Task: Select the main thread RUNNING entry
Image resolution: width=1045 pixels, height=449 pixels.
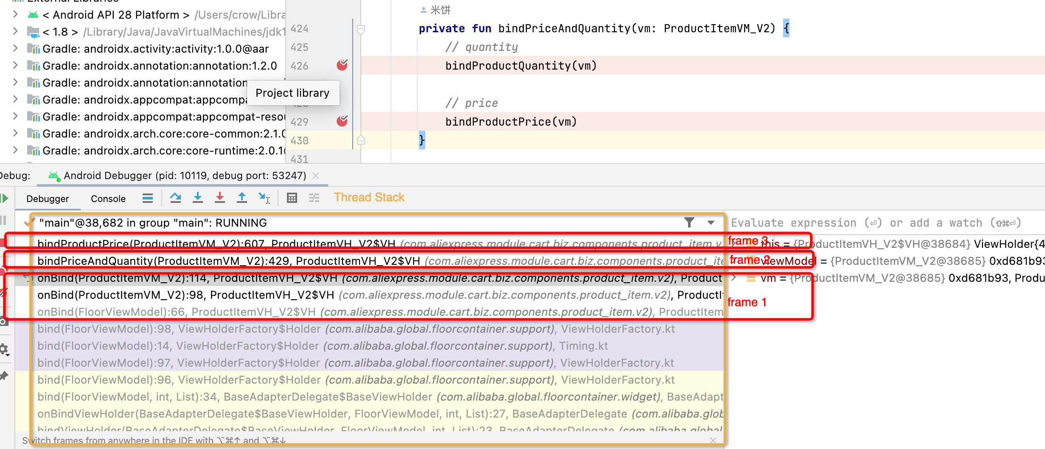Action: tap(153, 223)
